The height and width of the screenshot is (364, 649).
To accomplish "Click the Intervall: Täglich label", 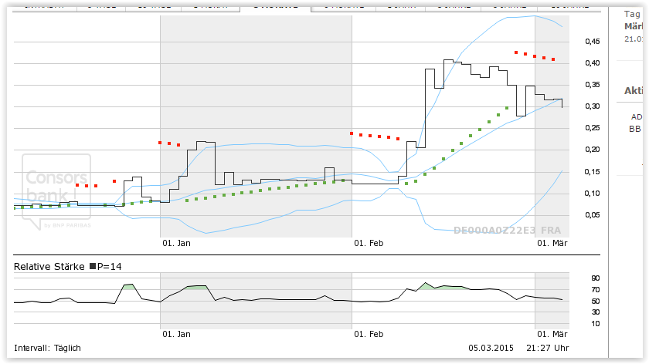I will [x=47, y=348].
